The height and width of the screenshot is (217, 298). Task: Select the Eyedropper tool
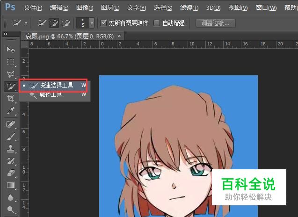(x=11, y=111)
